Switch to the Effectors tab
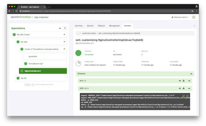The width and height of the screenshot is (206, 126). click(x=102, y=26)
